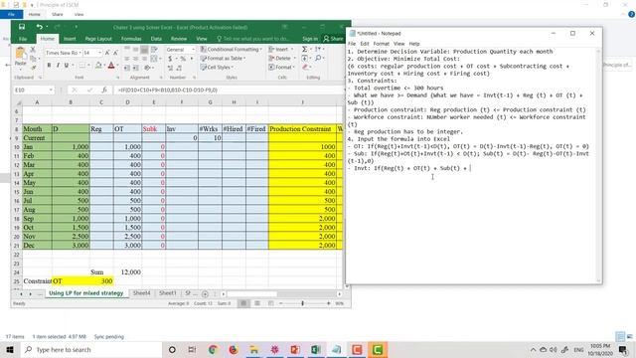
Task: Open the Excel Insert ribbon tab
Action: [70, 39]
